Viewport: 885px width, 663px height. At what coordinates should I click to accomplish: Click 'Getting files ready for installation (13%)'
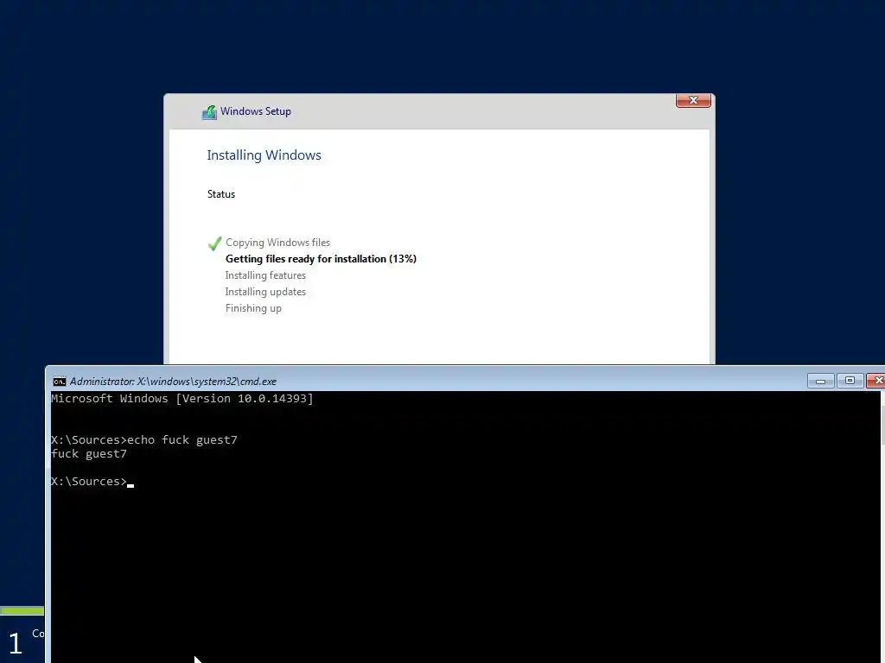[321, 259]
